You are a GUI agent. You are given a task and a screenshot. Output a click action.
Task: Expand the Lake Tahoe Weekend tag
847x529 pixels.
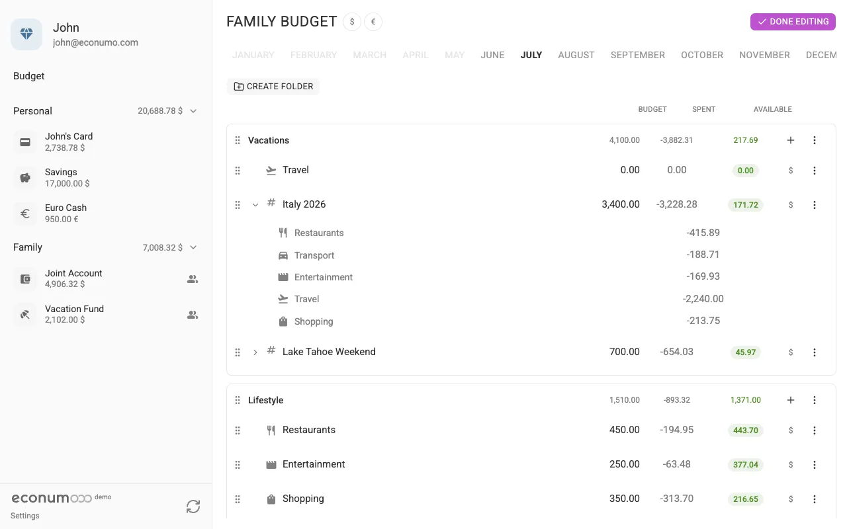pyautogui.click(x=255, y=352)
